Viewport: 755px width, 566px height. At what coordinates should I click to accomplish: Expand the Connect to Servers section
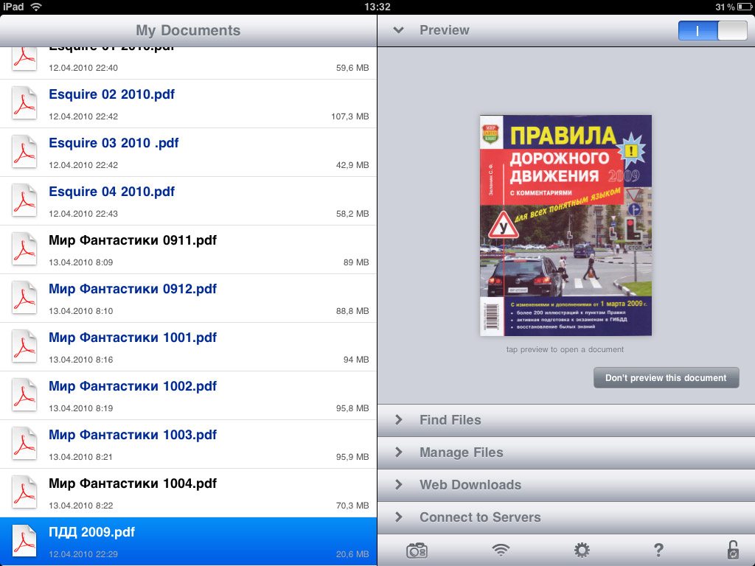click(x=566, y=517)
